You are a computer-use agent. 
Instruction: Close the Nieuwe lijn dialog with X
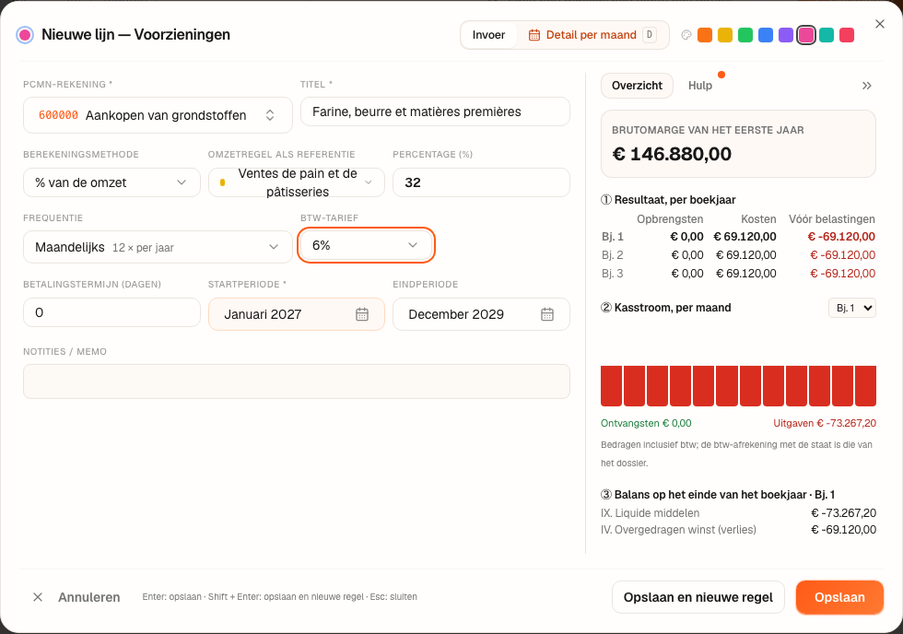(x=879, y=24)
